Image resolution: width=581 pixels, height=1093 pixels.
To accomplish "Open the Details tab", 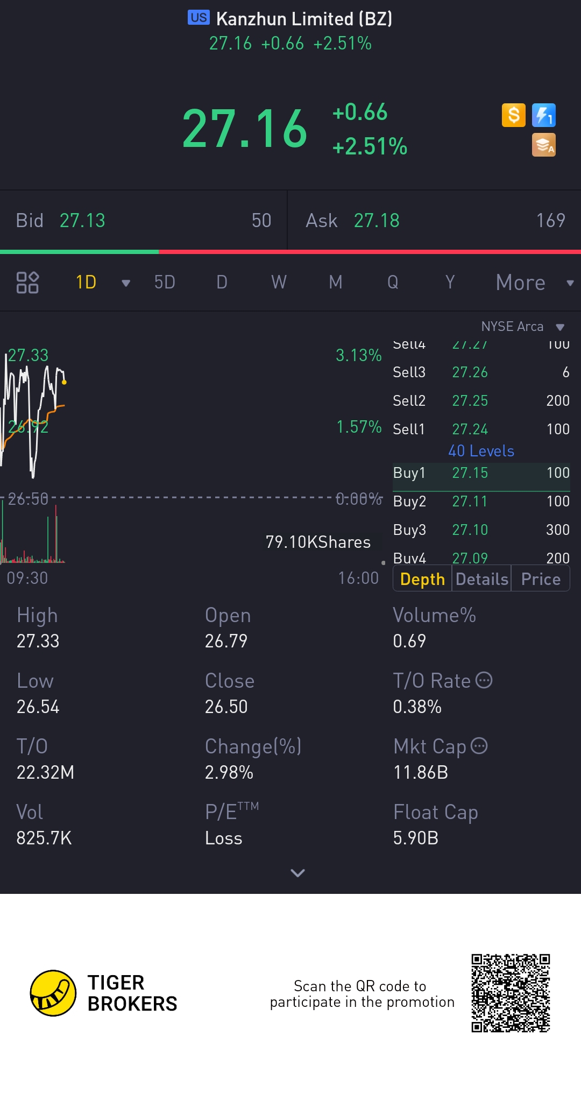I will tap(481, 579).
